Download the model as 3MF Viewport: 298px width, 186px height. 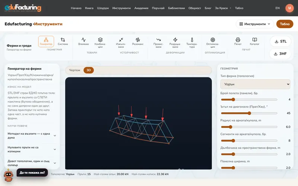point(280,54)
